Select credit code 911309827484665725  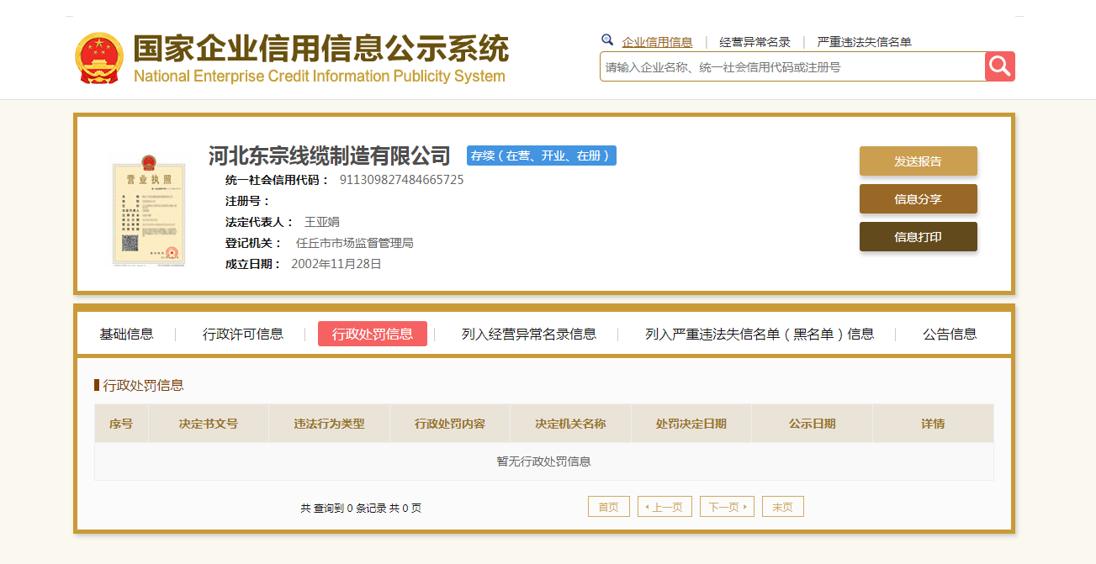click(x=401, y=180)
